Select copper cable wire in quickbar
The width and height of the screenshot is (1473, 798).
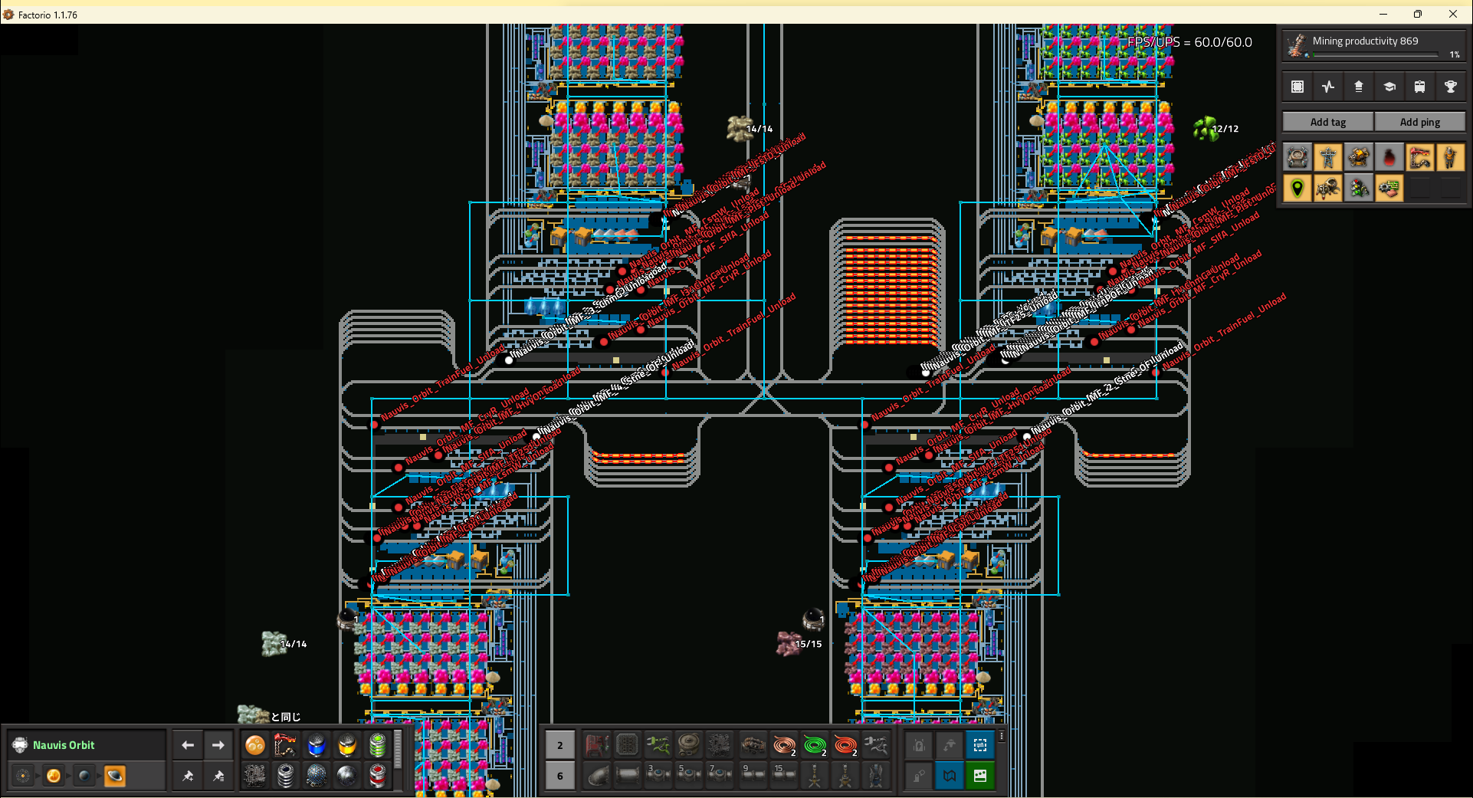(x=784, y=744)
